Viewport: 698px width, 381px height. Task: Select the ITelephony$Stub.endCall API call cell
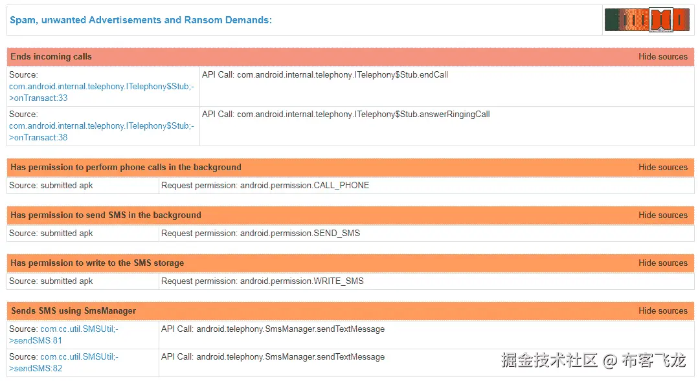tap(325, 75)
